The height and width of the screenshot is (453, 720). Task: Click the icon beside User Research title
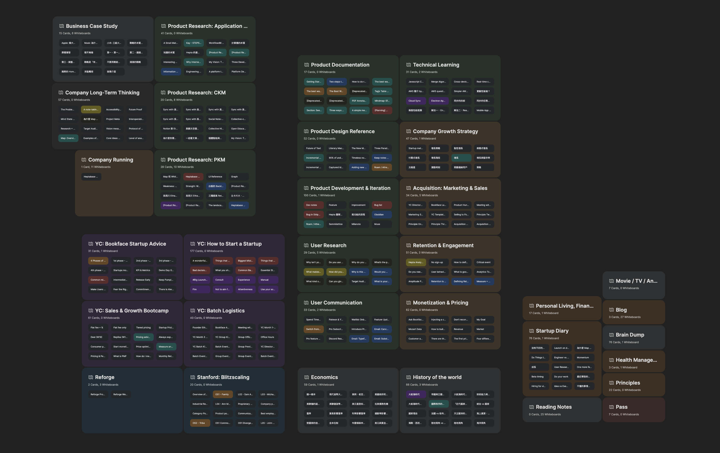[306, 245]
